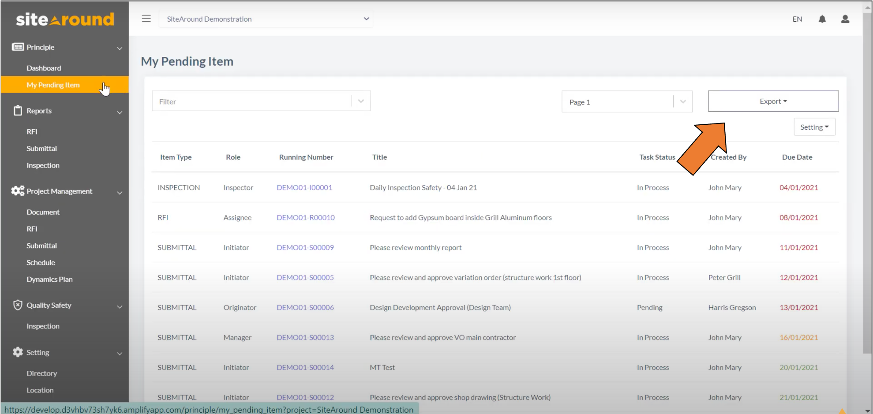Click the Reports clipboard icon

click(x=18, y=111)
